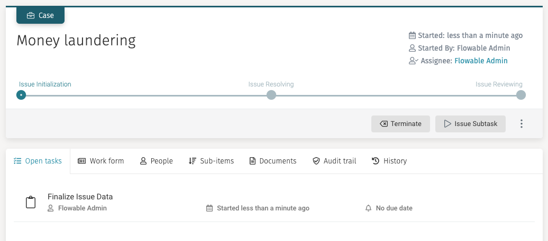Open the Flowable Admin assignee link
This screenshot has width=548, height=241.
(x=481, y=61)
